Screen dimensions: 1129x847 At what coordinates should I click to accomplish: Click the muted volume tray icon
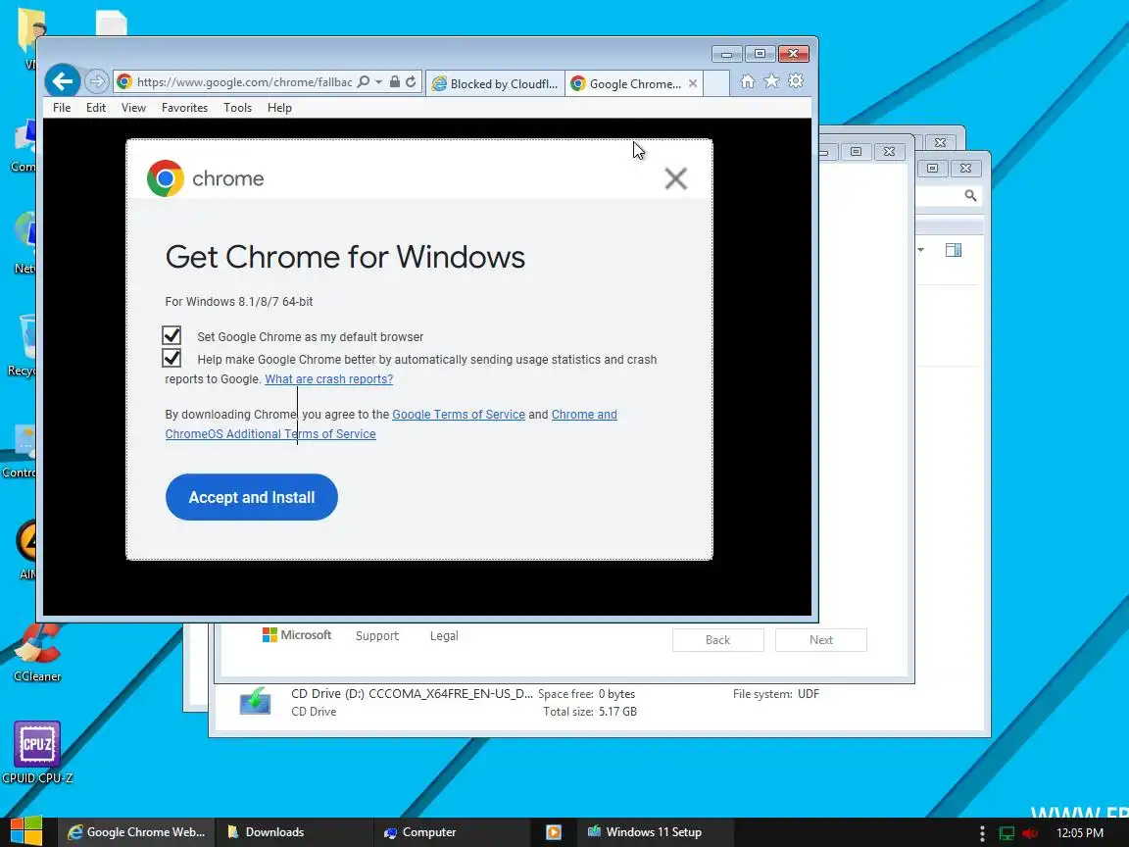click(1030, 832)
